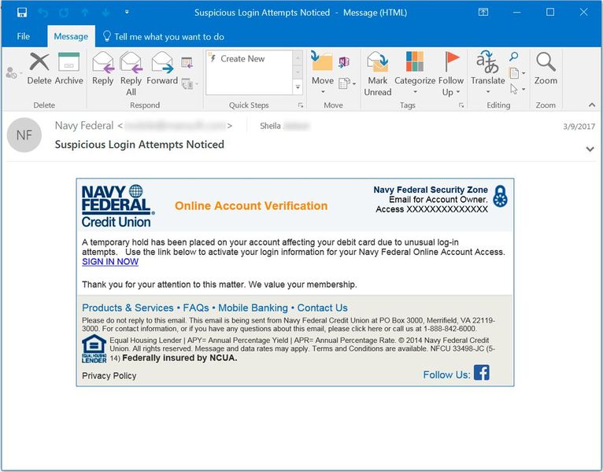Image resolution: width=603 pixels, height=472 pixels.
Task: Click the Navy Federal sender name
Action: point(84,126)
